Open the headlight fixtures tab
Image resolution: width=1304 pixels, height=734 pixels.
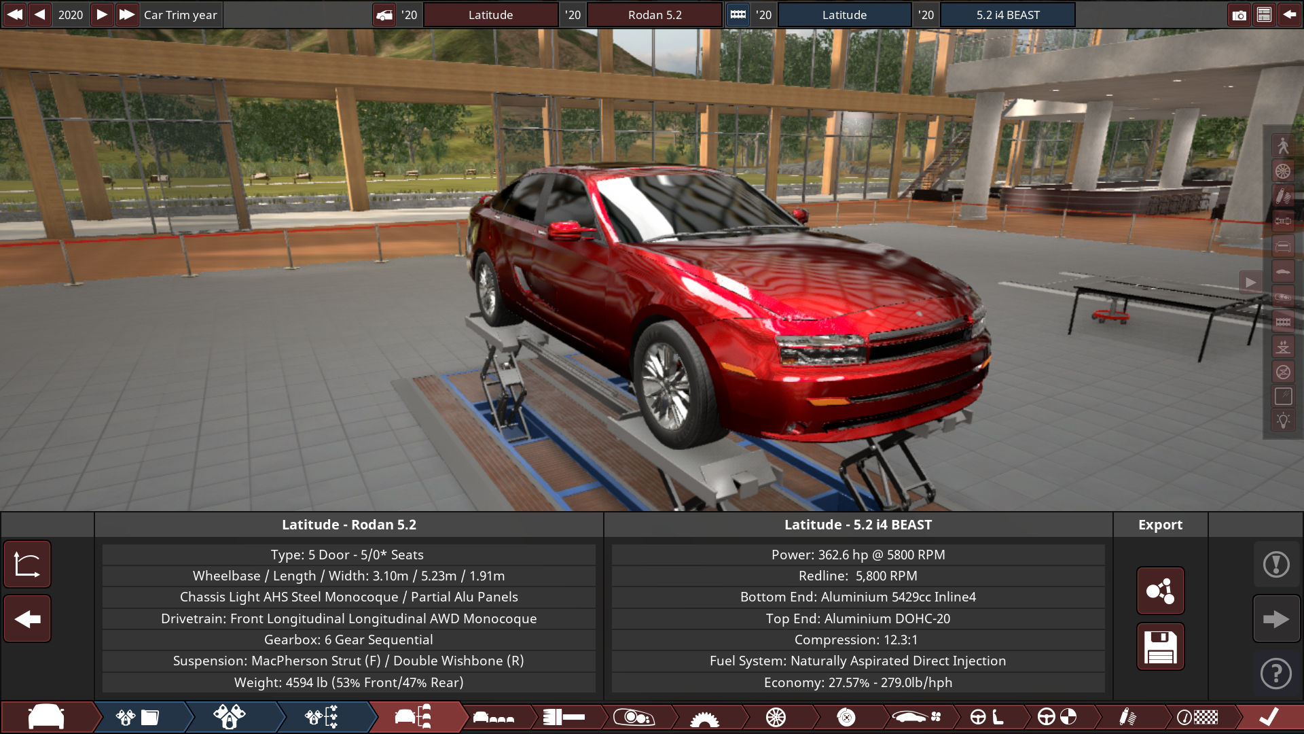[x=633, y=717]
